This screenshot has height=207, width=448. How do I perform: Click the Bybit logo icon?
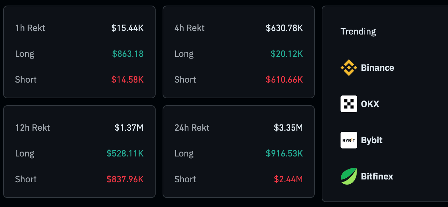tap(349, 140)
